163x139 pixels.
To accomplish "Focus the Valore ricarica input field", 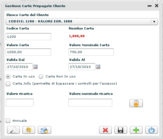I will point(19,103).
